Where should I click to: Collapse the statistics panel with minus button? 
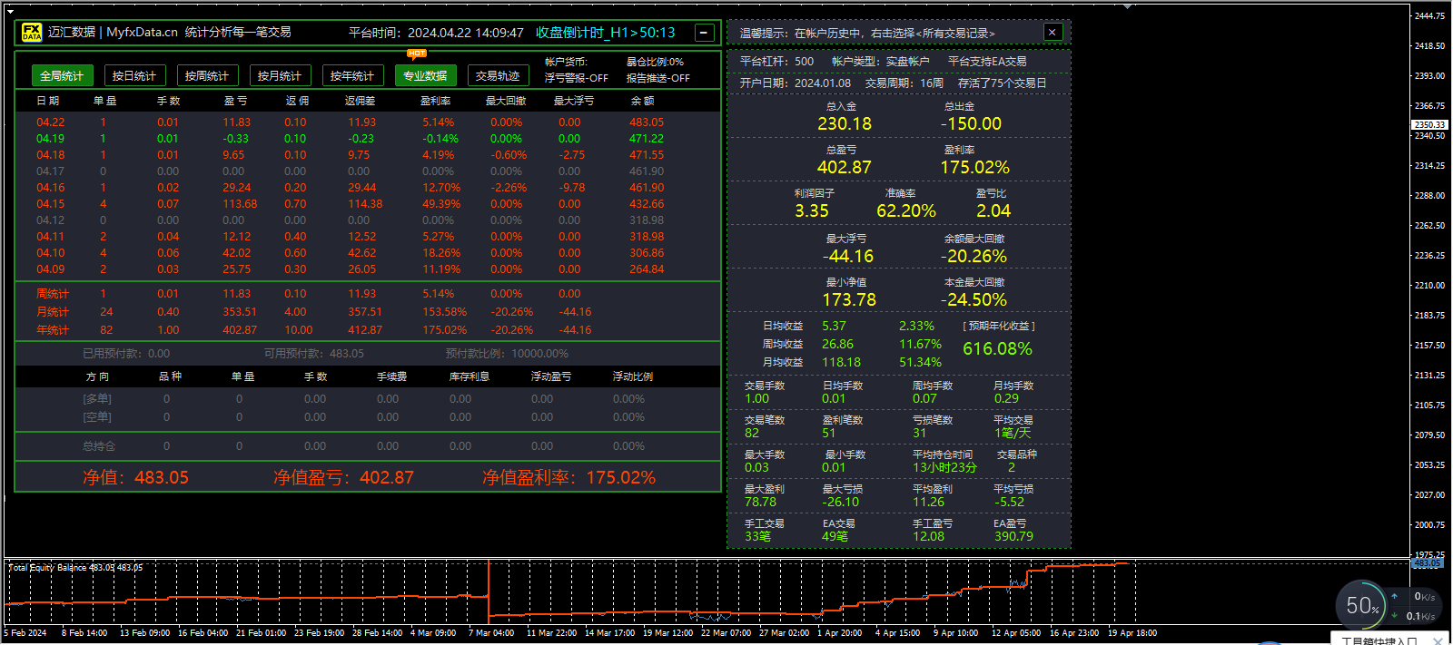[x=704, y=33]
